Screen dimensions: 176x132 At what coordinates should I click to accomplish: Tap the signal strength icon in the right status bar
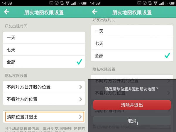[161, 3]
